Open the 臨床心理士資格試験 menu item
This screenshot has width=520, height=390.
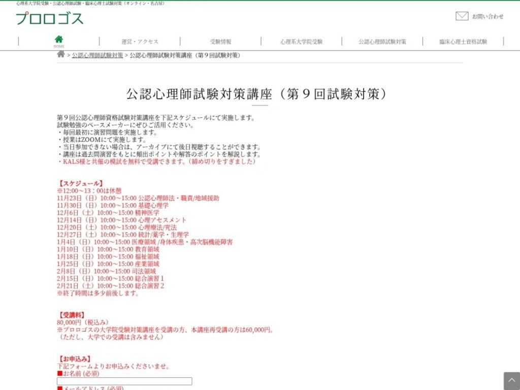pos(463,42)
